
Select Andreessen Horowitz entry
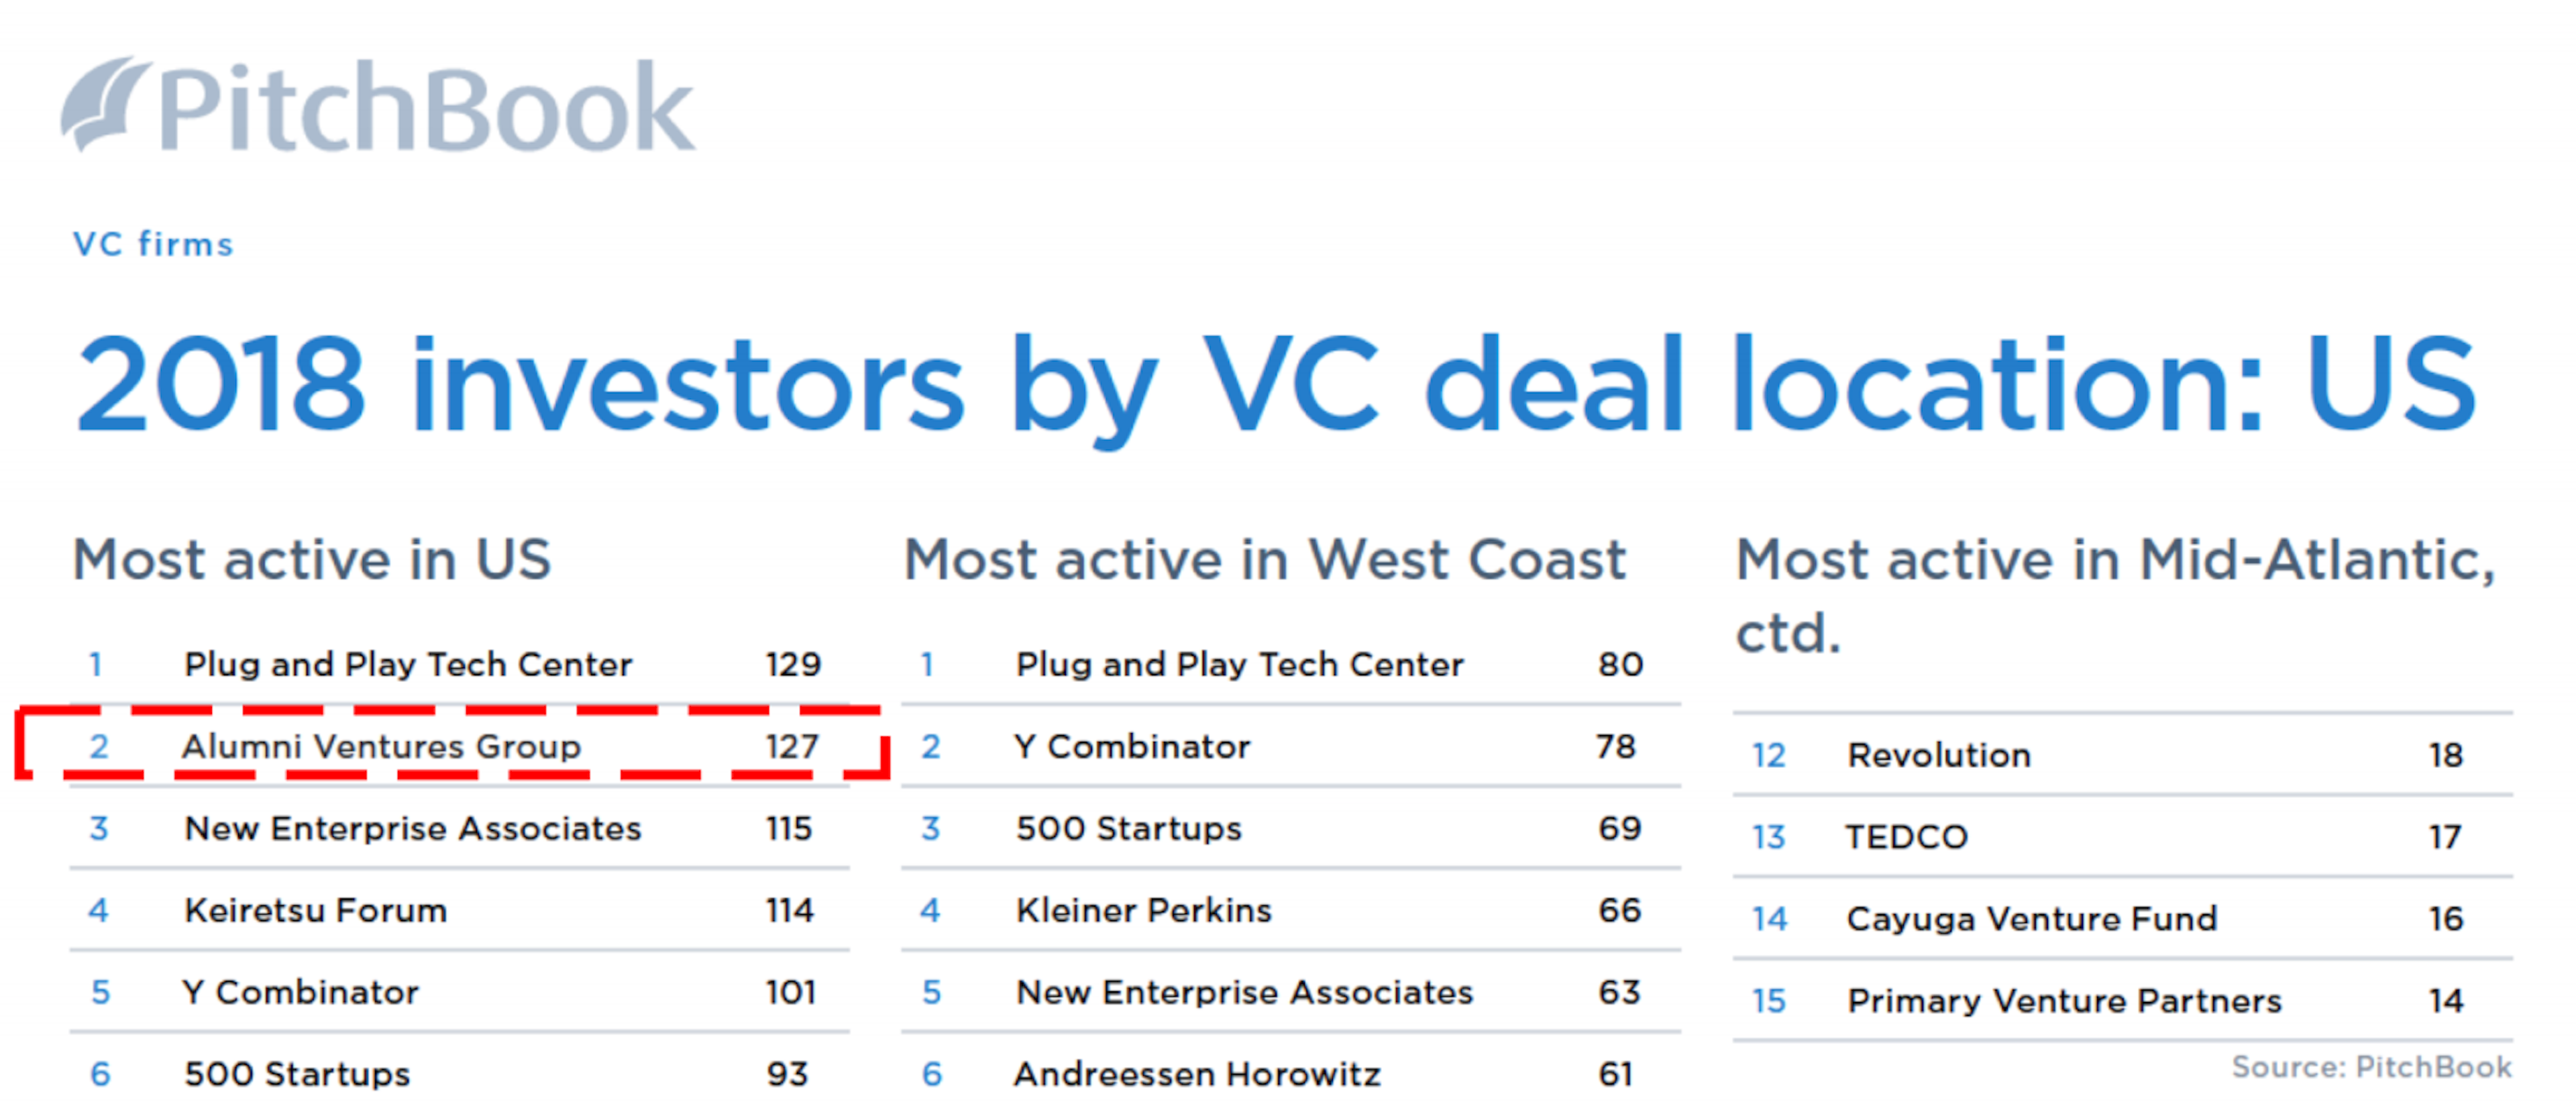1197,1075
